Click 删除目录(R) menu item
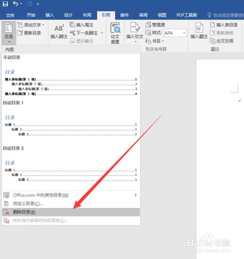Image resolution: width=244 pixels, height=259 pixels. 71,212
